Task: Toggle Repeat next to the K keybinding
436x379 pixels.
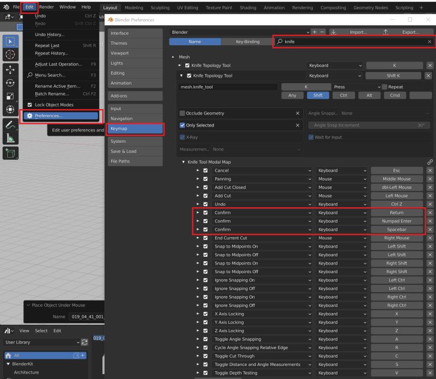Action: [384, 87]
